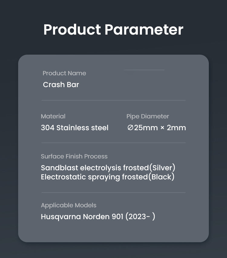
Task: Click the divider above Applicable Models
Action: pos(113,192)
